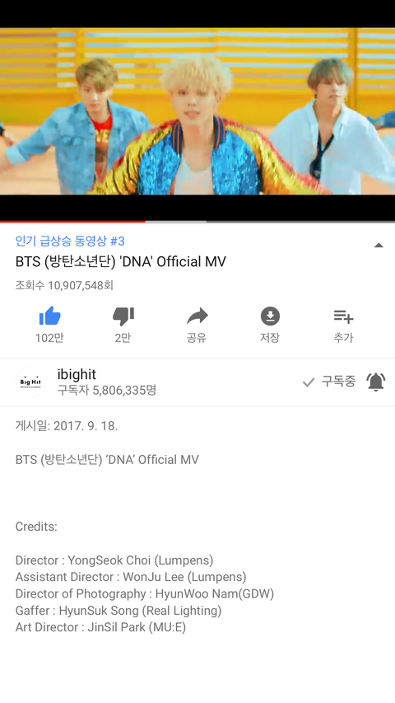Open the 인기 급상승 동영상 #3 link
395x703 pixels.
pos(70,241)
